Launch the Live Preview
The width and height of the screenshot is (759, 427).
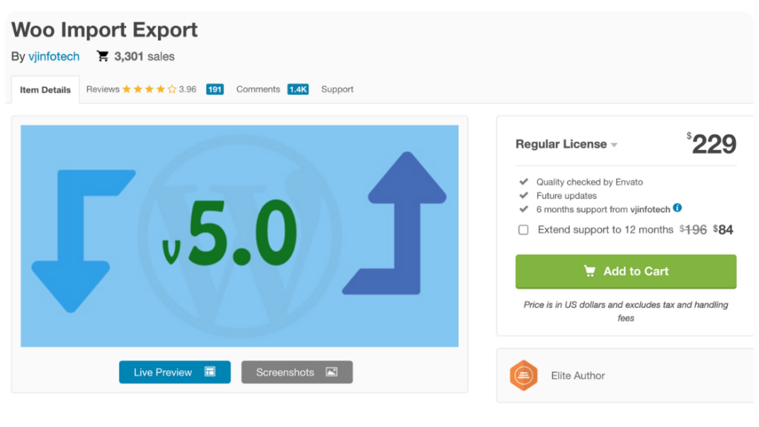(x=174, y=372)
